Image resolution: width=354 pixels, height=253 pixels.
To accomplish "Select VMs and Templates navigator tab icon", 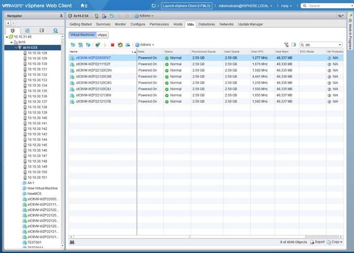I will click(x=27, y=30).
